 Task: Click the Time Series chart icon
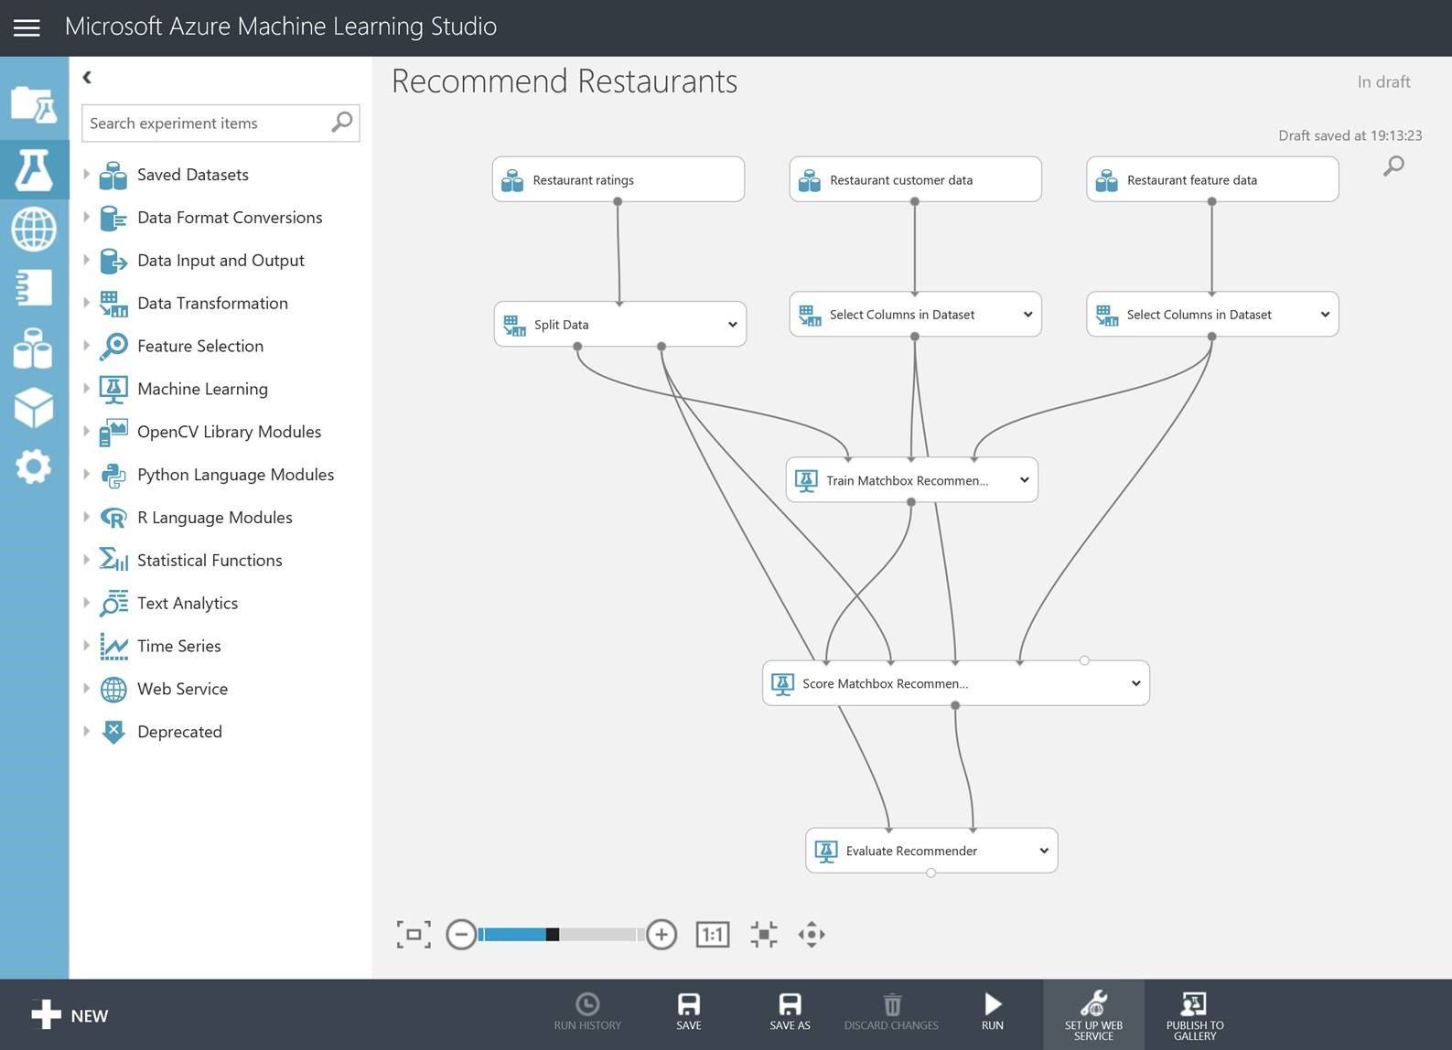(113, 646)
